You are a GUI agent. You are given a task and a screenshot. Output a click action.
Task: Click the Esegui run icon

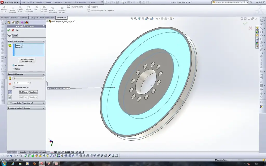(37, 8)
